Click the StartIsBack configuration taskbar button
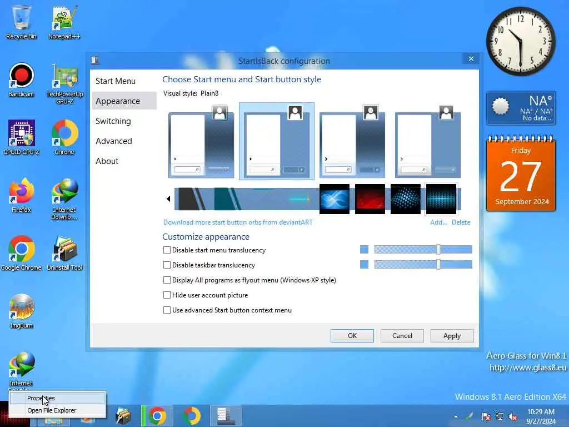569x427 pixels. pos(226,416)
